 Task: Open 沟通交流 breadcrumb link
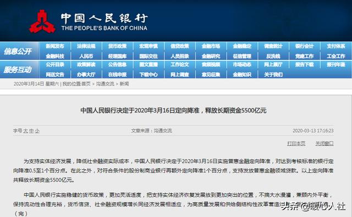coord(105,84)
